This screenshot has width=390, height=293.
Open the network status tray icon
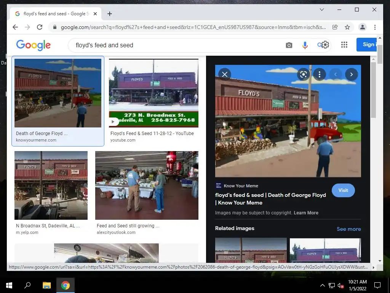tap(332, 285)
